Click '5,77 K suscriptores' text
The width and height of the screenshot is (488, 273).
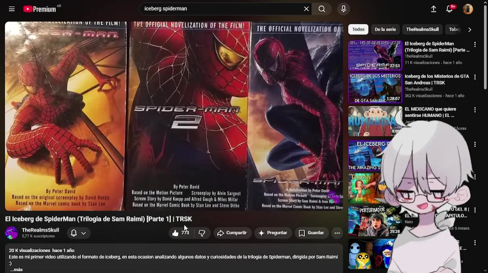38,236
